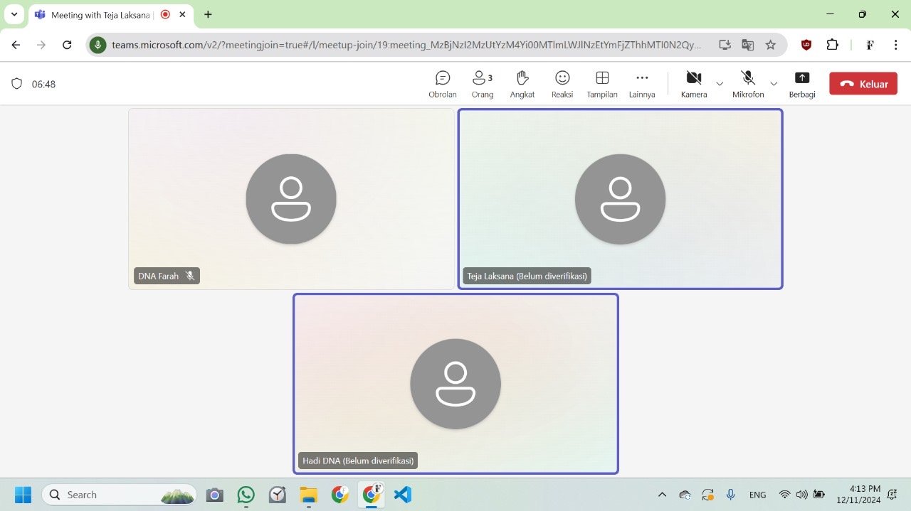Open a new browser tab
Viewport: 911px width, 511px height.
[208, 14]
